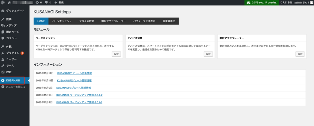Open the site home icon
314x126 pixels.
point(9,2)
